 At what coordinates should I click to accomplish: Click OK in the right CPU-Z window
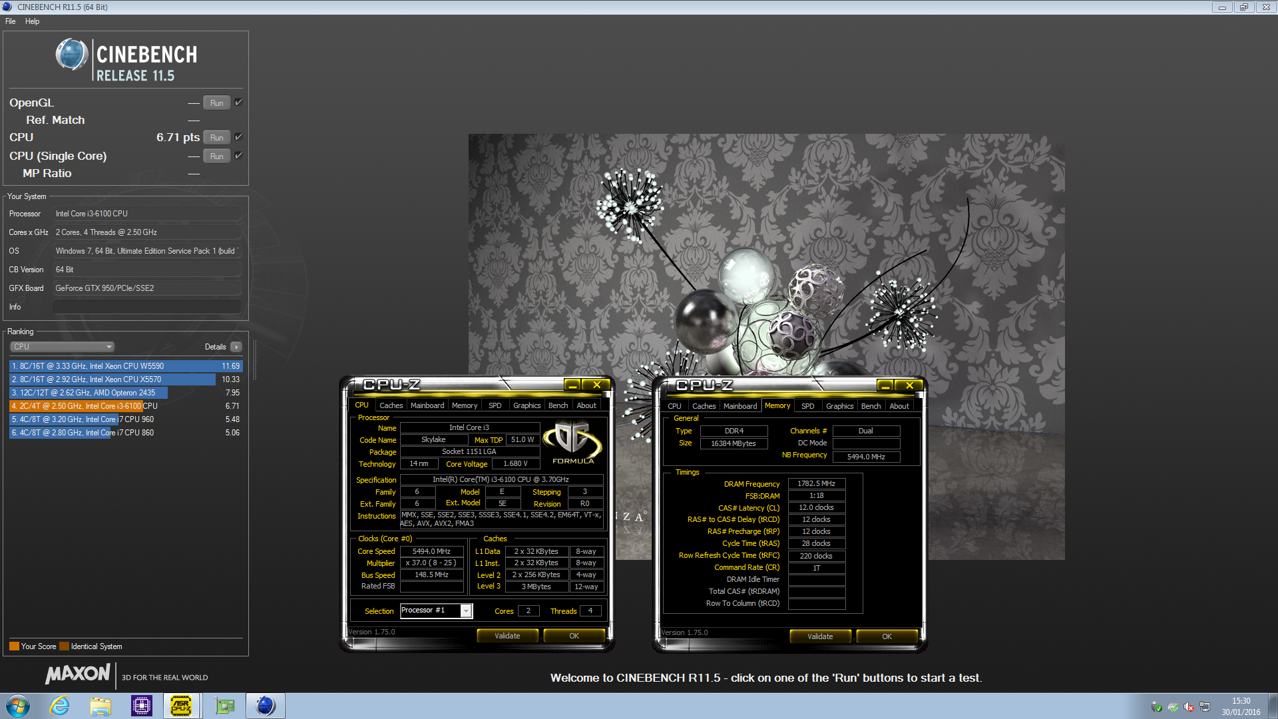[887, 636]
